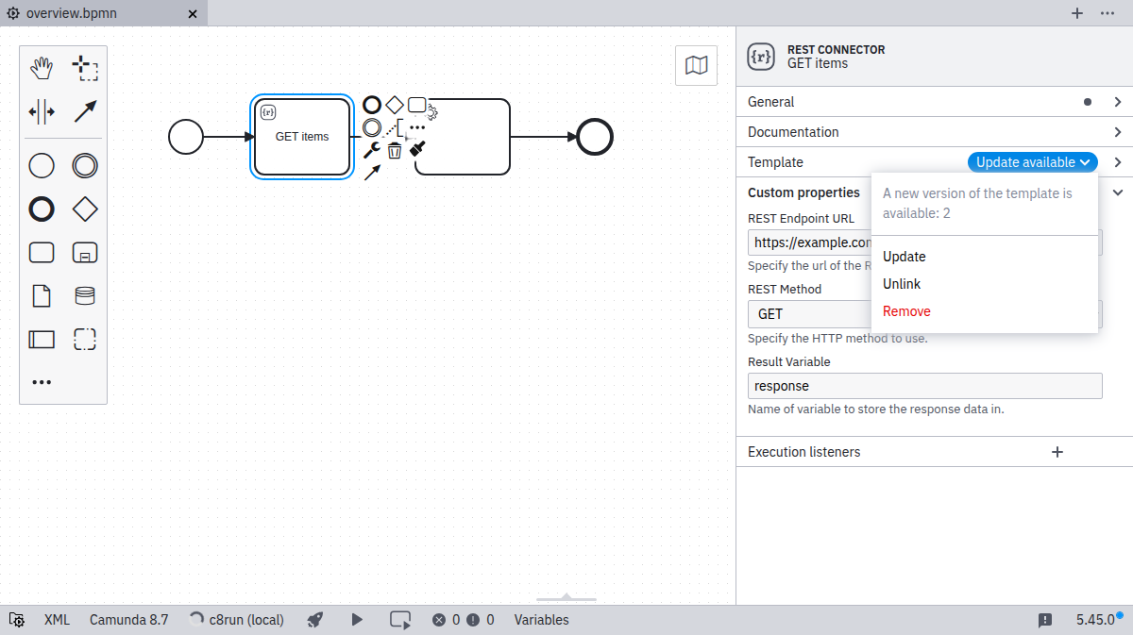Expand the Documentation section
Screen dimensions: 1133x635
pyautogui.click(x=934, y=132)
